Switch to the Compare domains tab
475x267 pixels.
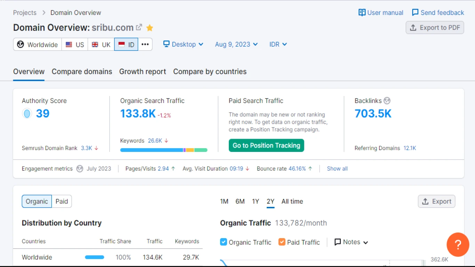click(x=82, y=72)
